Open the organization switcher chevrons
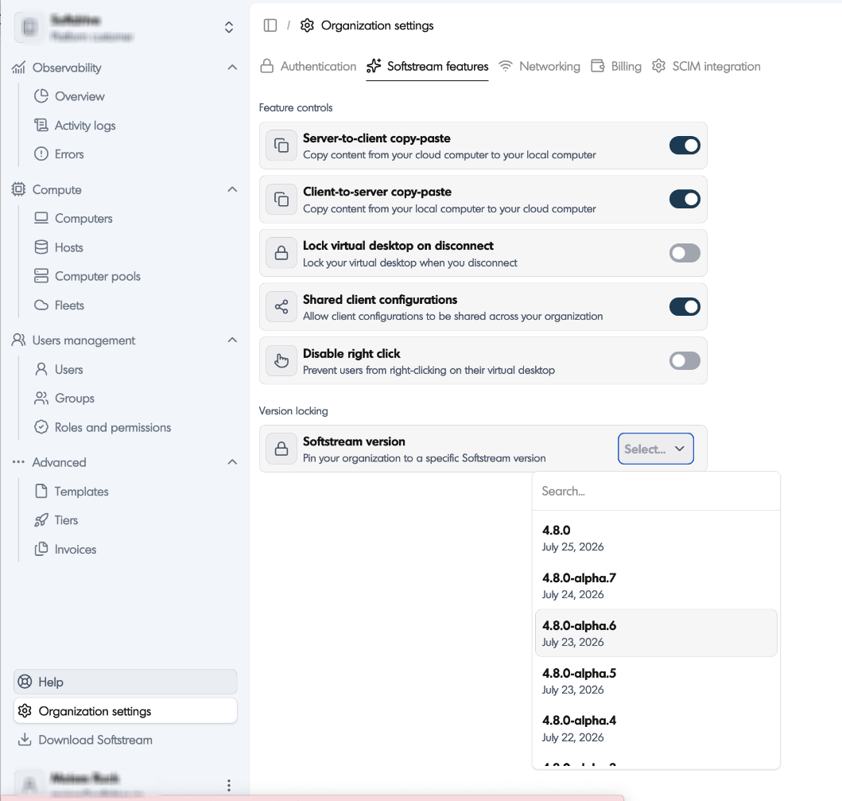This screenshot has width=842, height=801. (229, 27)
